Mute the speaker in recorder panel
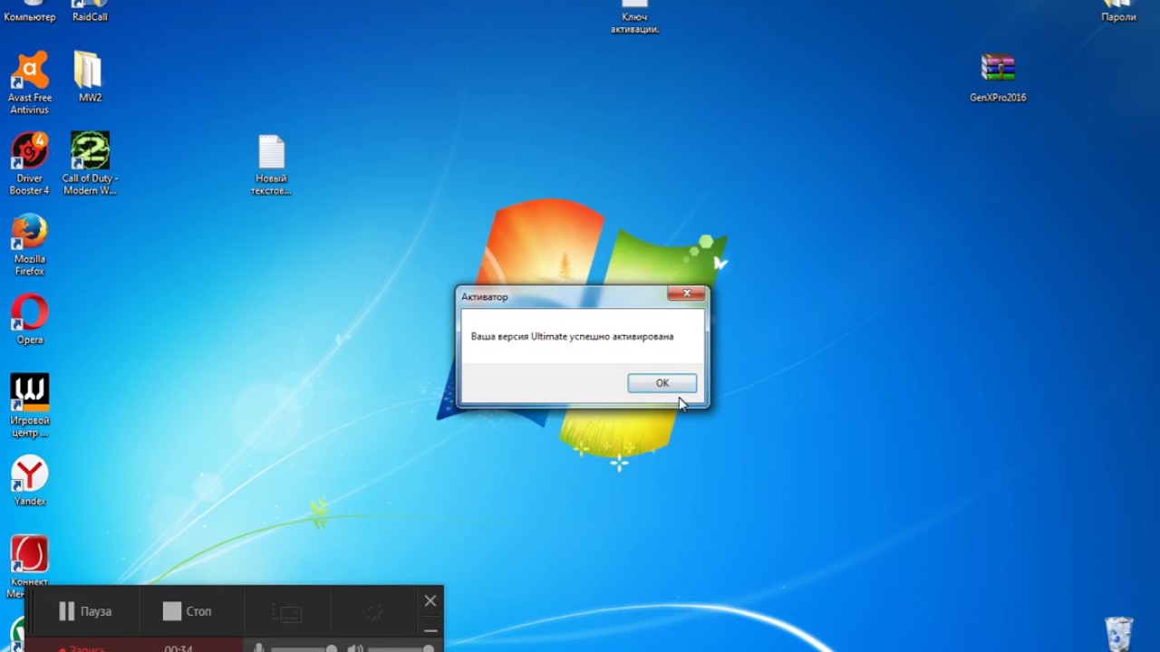This screenshot has width=1160, height=652. 355,648
